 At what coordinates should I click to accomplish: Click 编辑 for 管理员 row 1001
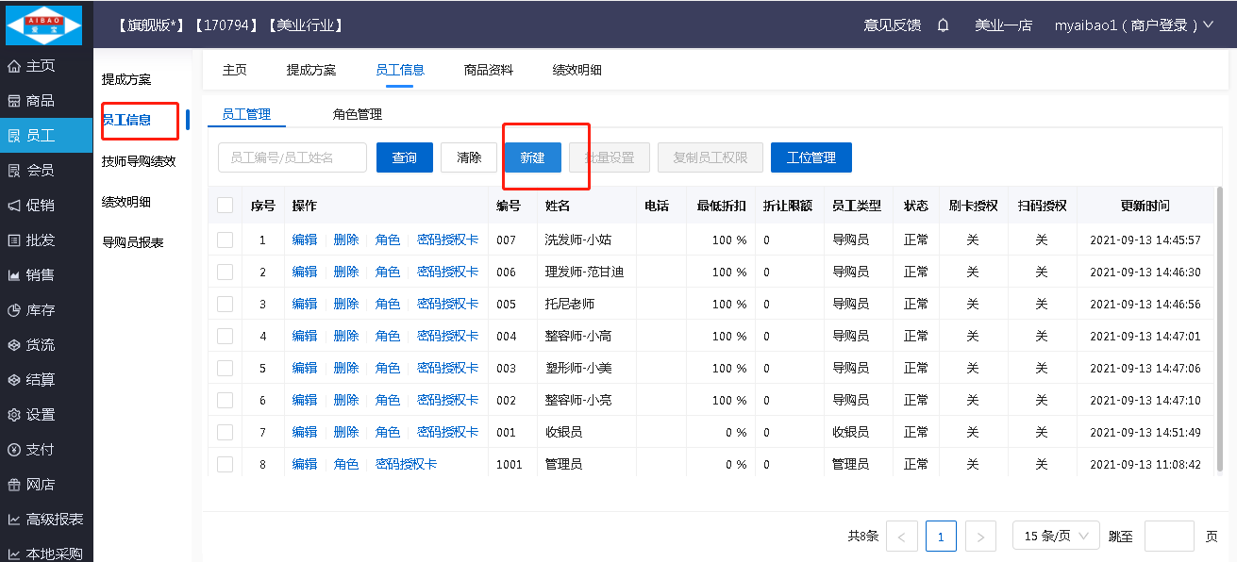[x=305, y=465]
